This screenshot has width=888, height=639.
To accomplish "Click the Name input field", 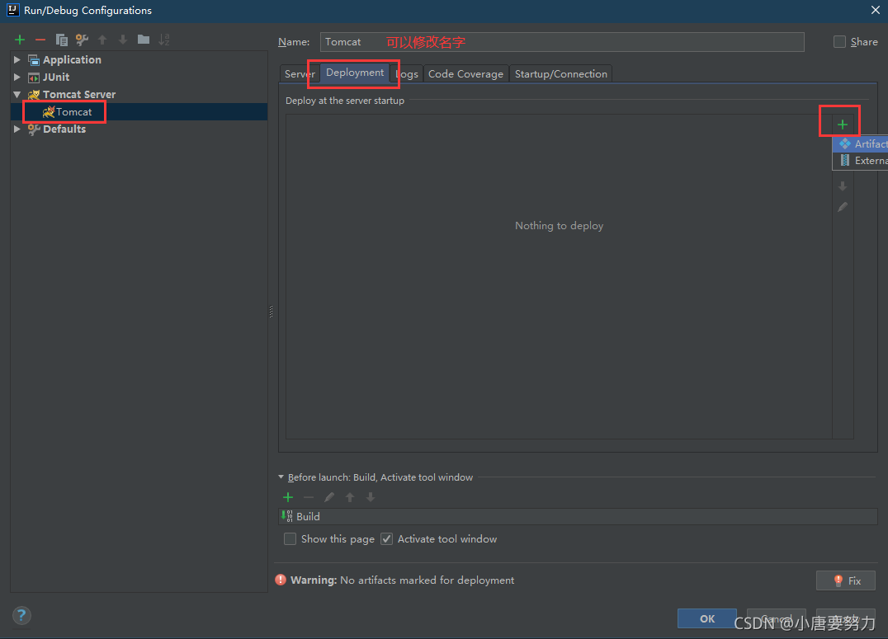I will pos(562,42).
